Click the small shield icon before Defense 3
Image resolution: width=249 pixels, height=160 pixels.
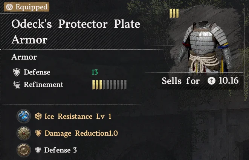coord(38,150)
